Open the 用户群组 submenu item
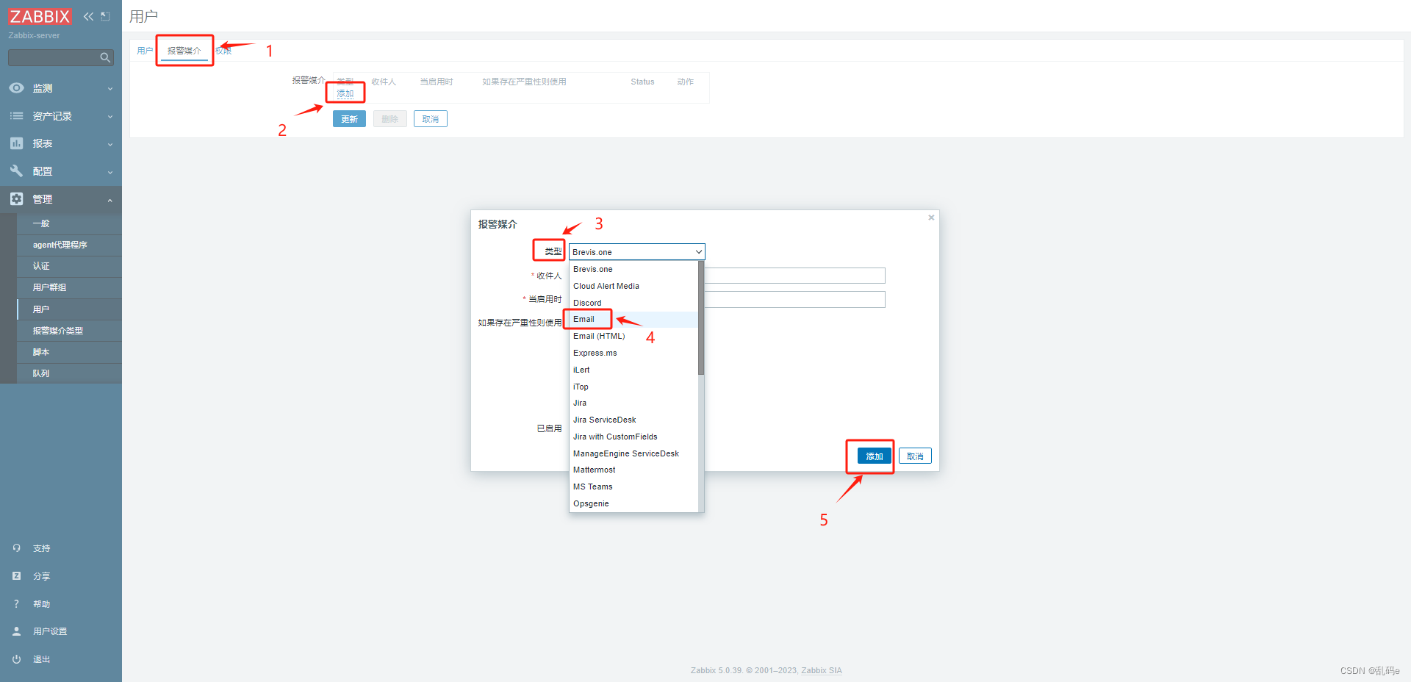Screen dimensions: 1411x682 [69, 287]
